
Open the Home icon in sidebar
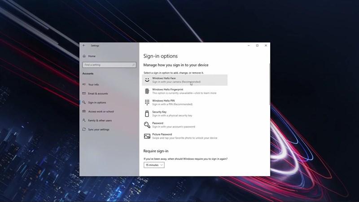(84, 56)
